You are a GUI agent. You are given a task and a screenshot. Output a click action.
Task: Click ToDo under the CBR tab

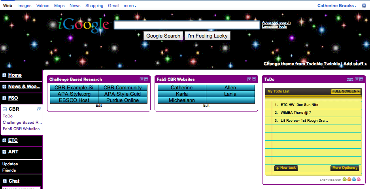pos(8,116)
